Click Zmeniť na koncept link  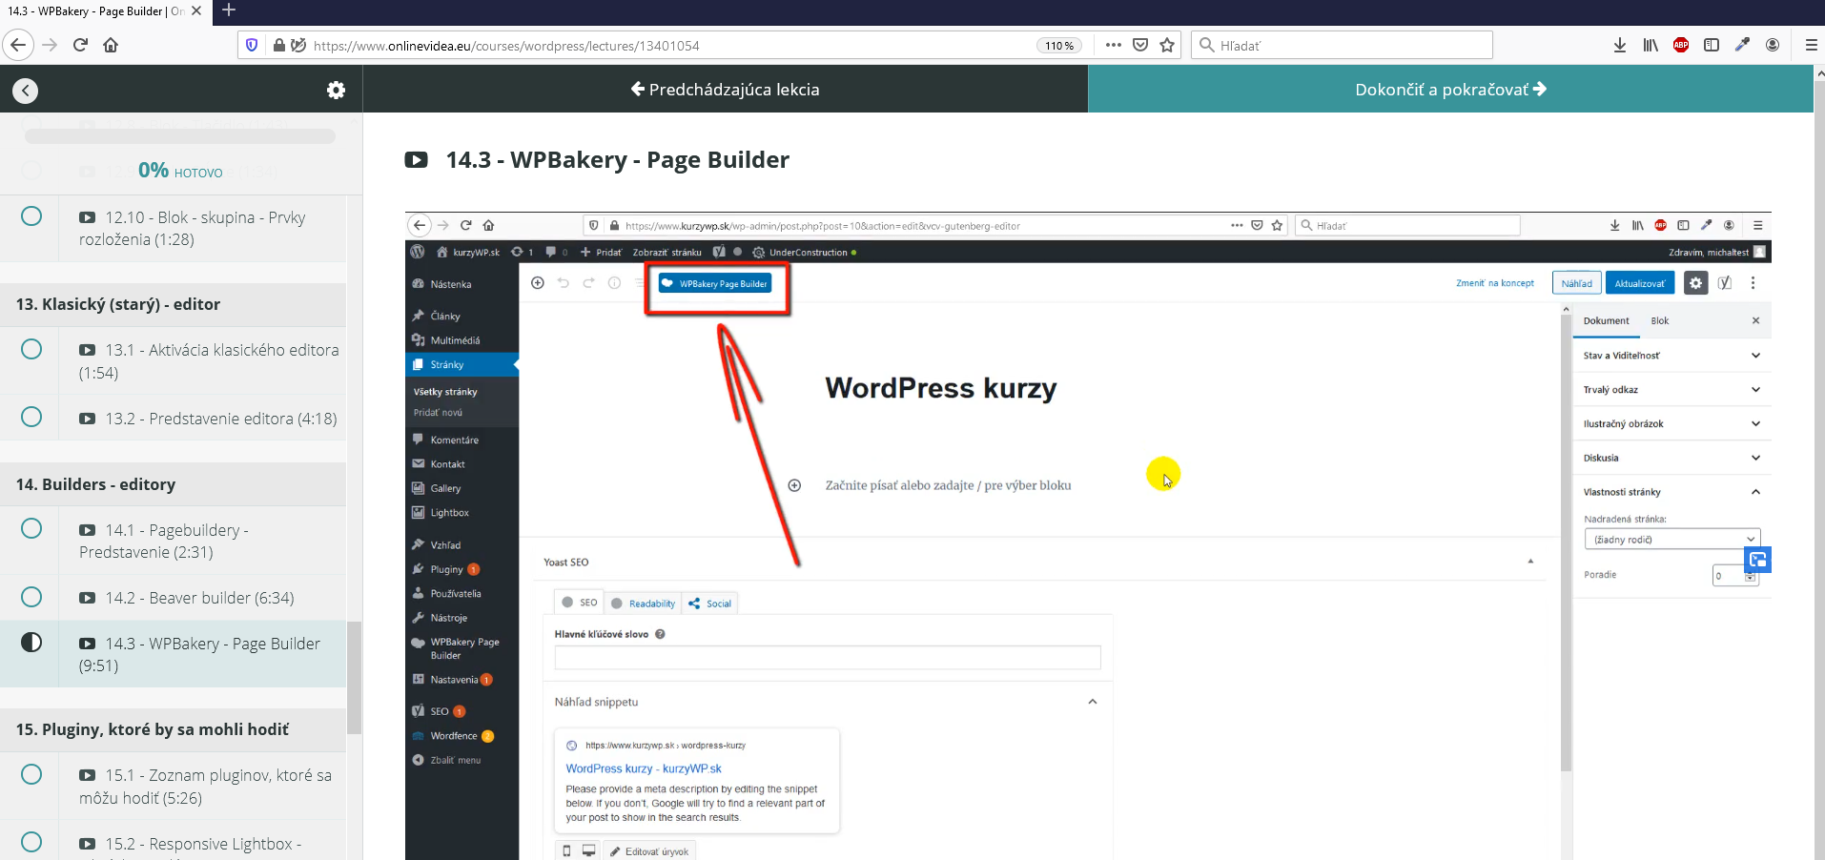point(1495,283)
